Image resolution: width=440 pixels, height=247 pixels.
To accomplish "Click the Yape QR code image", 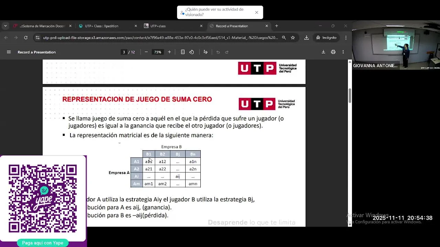I will tap(43, 199).
